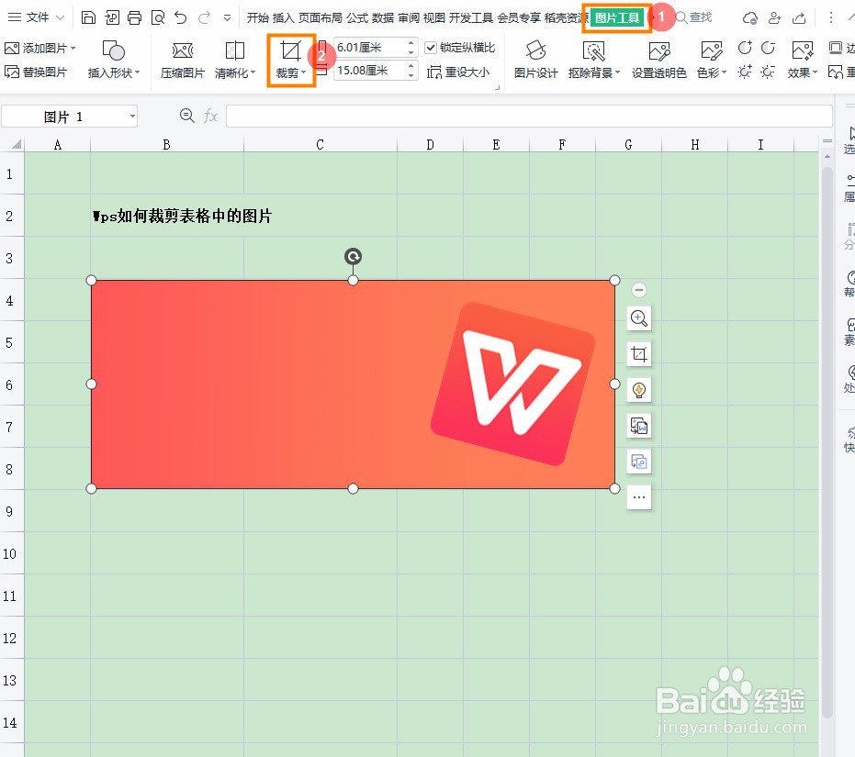Open the 添加图片 (Add Picture) tool
Viewport: 855px width, 757px height.
(39, 48)
